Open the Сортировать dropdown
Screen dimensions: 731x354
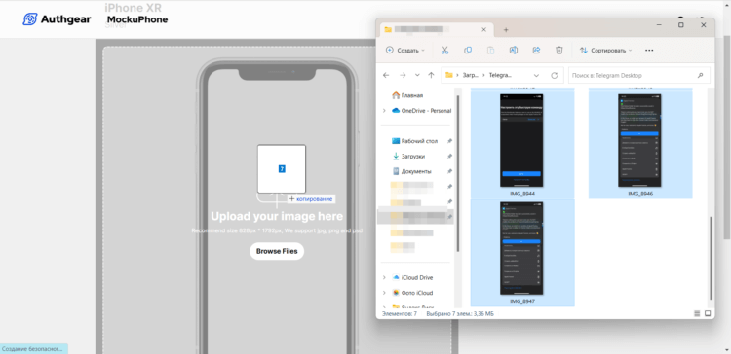coord(605,51)
